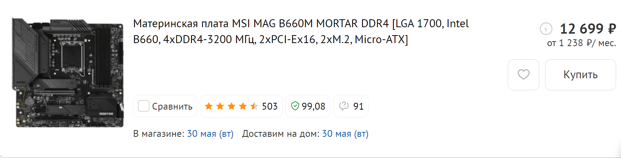
Task: Click the home delivery date 30 мая
Action: coord(345,134)
